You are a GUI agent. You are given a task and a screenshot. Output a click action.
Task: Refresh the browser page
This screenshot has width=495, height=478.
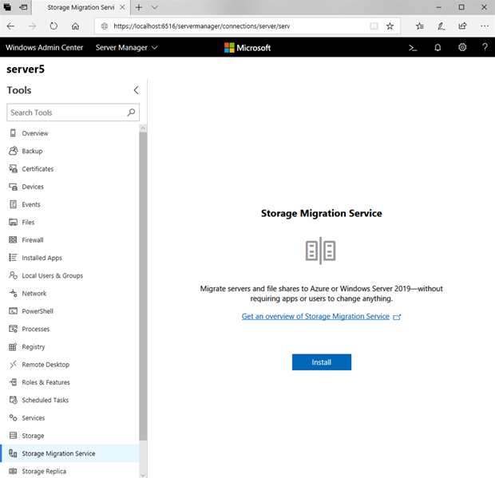53,26
